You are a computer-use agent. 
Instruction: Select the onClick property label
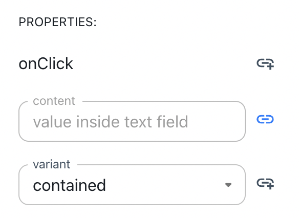click(x=46, y=63)
